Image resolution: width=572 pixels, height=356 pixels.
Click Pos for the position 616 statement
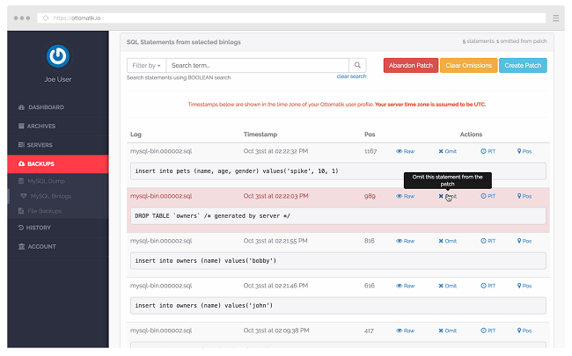pyautogui.click(x=524, y=286)
